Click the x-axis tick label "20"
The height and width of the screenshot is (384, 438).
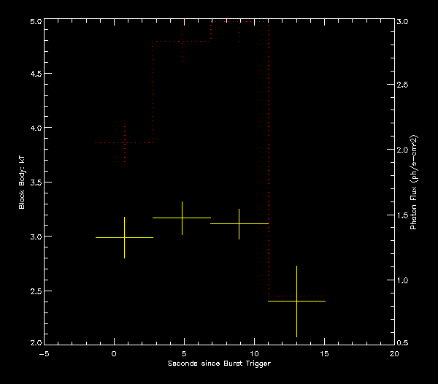pos(394,353)
